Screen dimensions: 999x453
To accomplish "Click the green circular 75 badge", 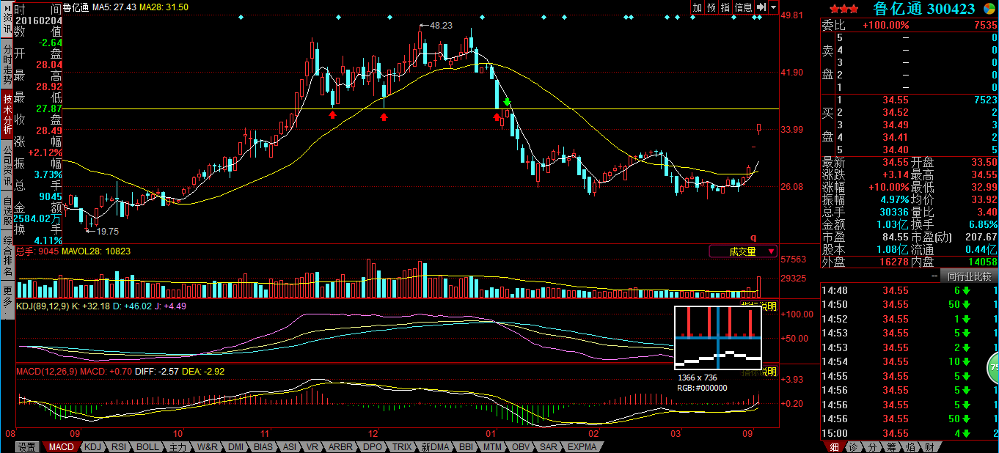I will [x=993, y=365].
